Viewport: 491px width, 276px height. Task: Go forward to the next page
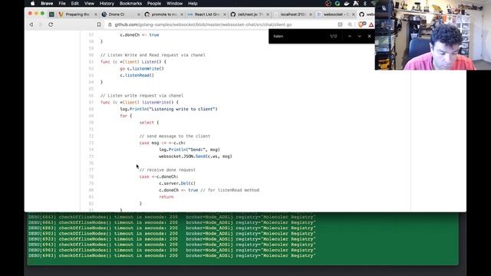click(41, 25)
